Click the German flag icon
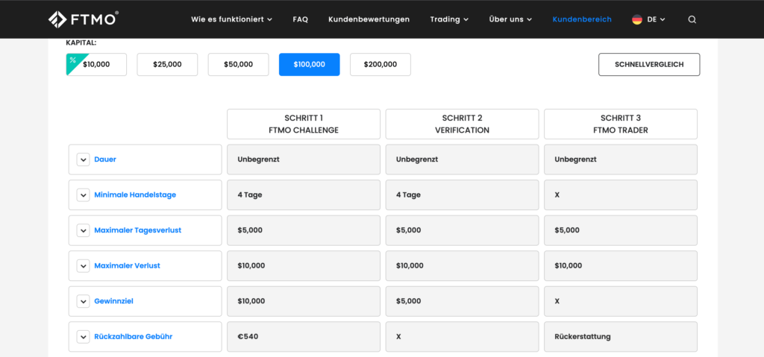This screenshot has width=764, height=357. [636, 19]
